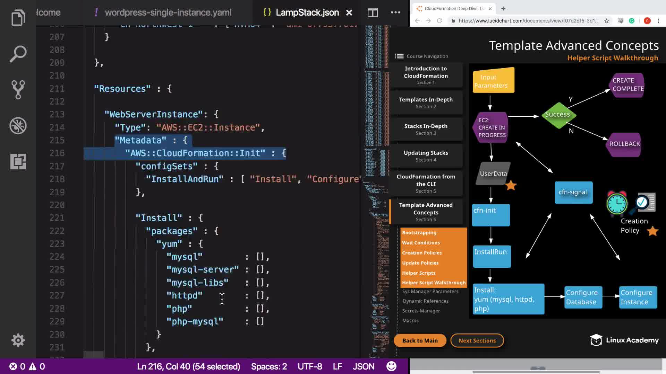Open the Search sidebar icon
The width and height of the screenshot is (666, 374).
point(18,54)
